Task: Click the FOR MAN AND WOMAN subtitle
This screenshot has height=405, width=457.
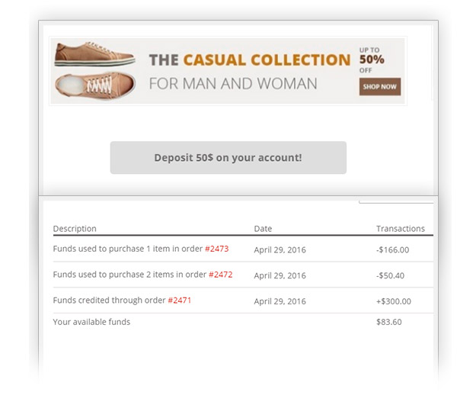Action: coord(232,83)
